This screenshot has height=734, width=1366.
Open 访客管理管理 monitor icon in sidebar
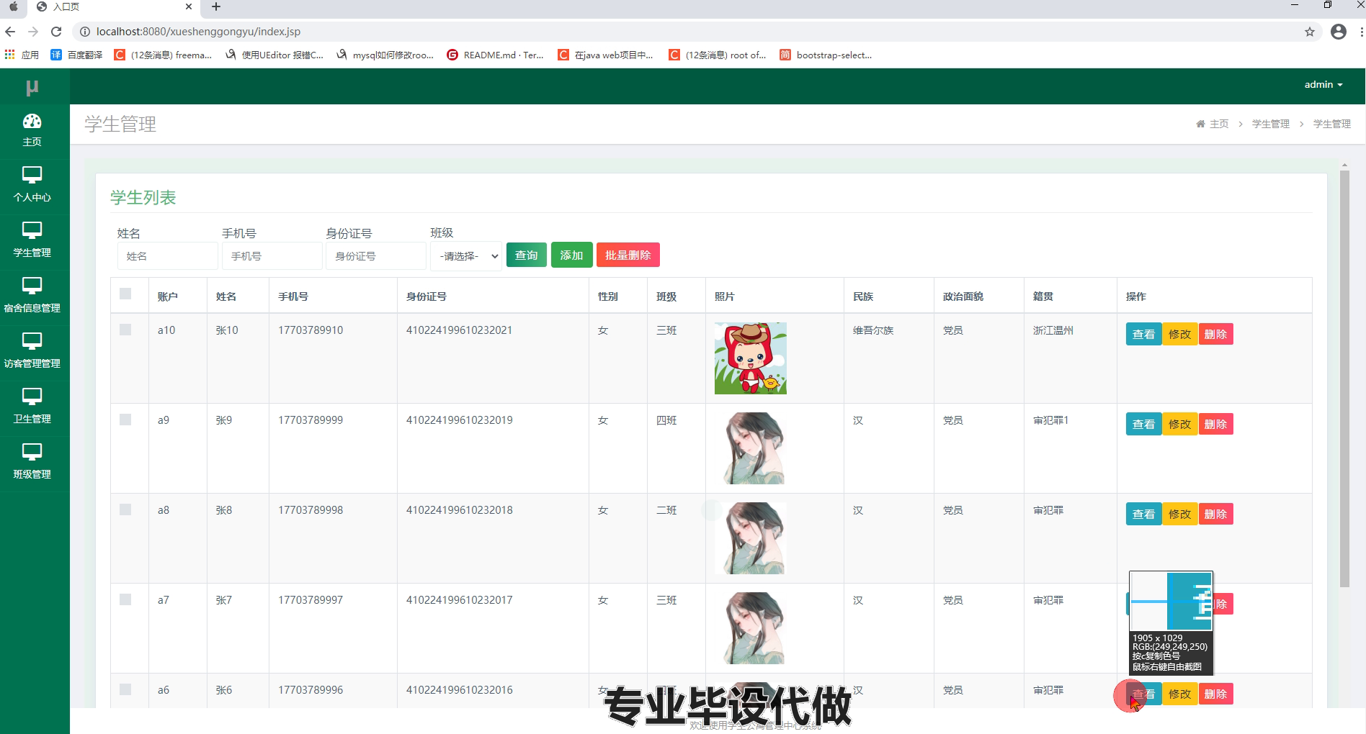(32, 341)
